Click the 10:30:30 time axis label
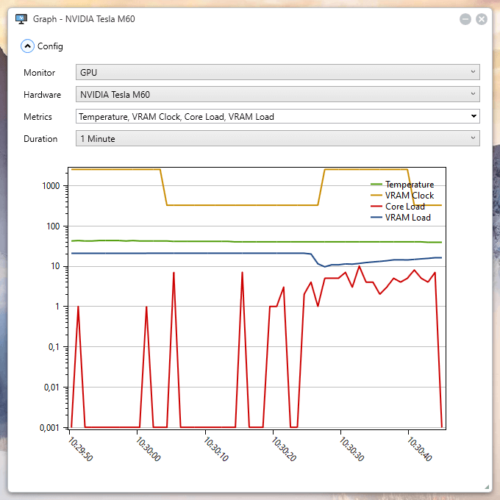Screen dimensions: 500x500 (351, 449)
